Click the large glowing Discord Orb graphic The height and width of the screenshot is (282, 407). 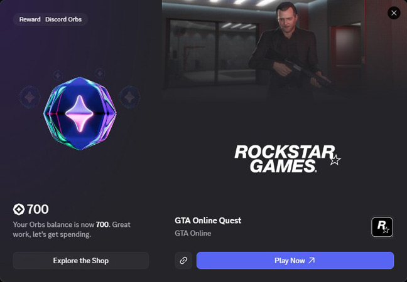point(80,113)
